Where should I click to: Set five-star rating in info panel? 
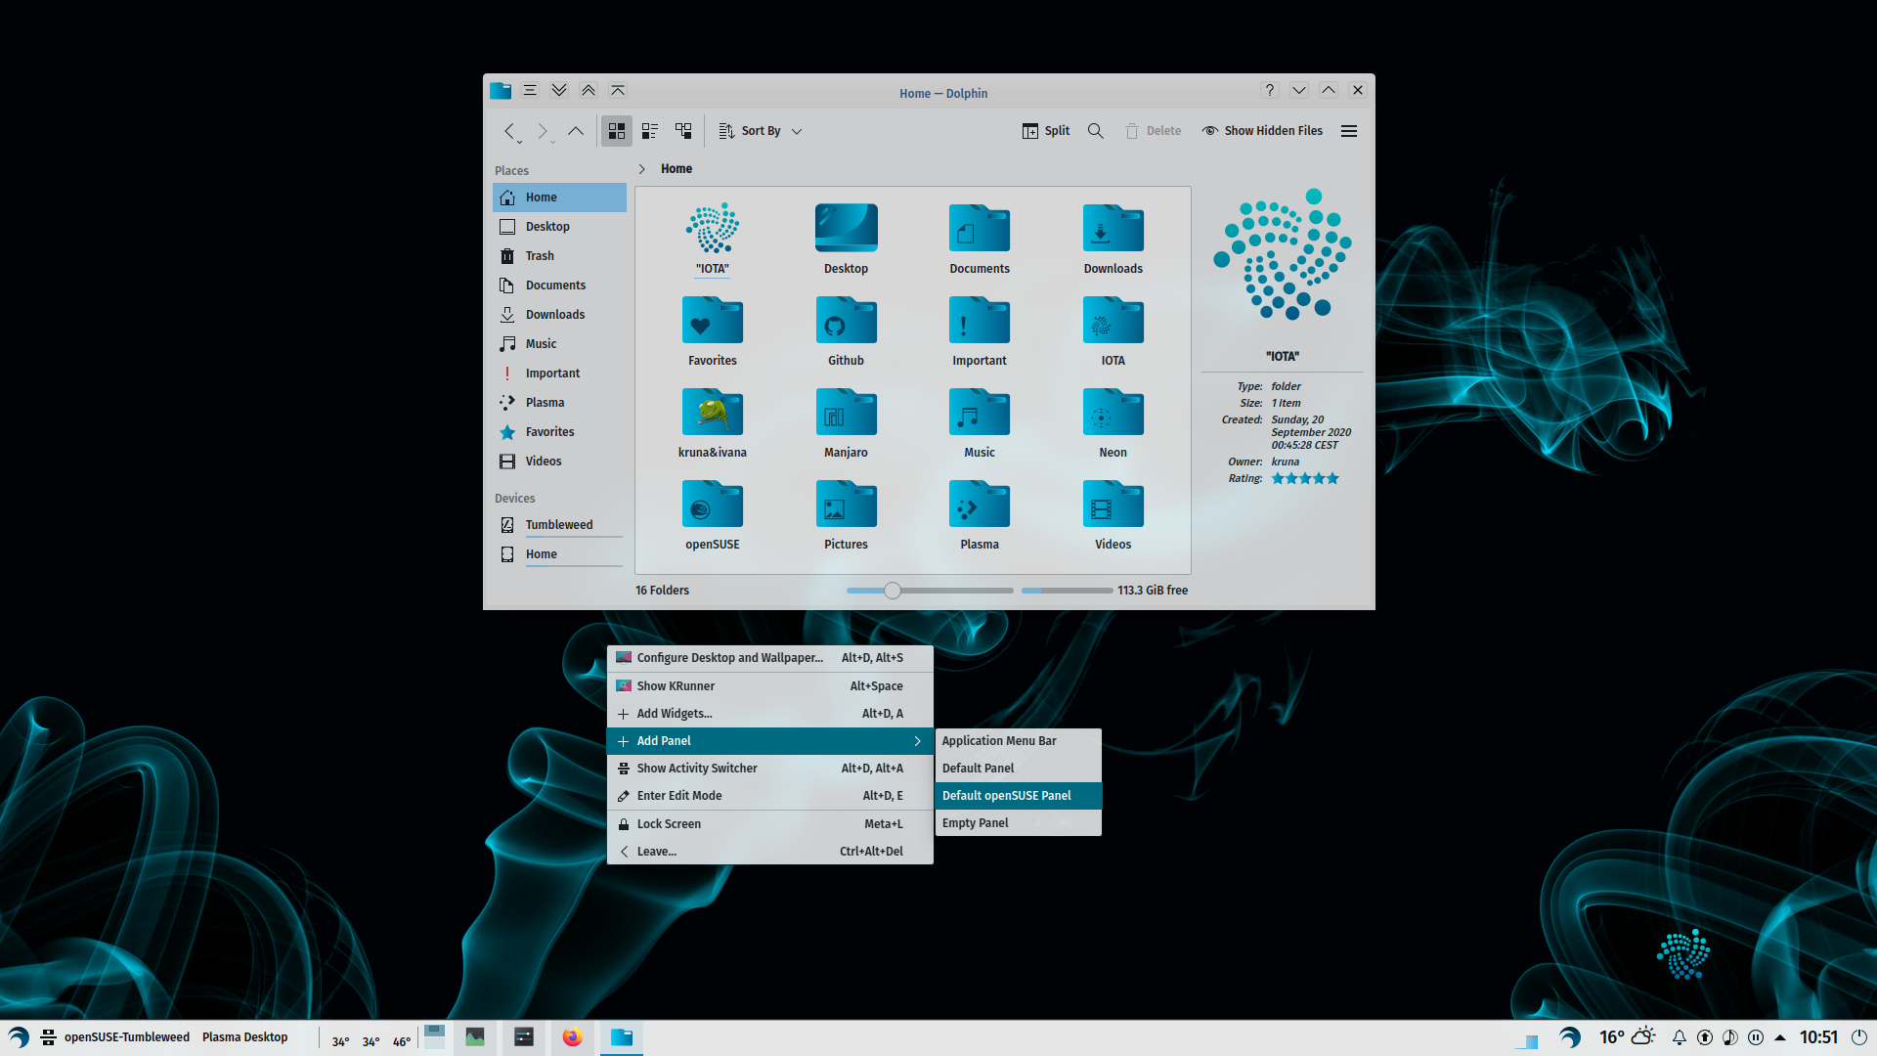[x=1332, y=479]
